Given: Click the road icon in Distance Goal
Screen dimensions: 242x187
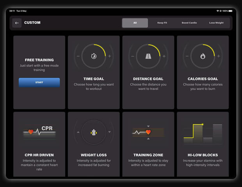Looking at the screenshot, I should (x=148, y=56).
